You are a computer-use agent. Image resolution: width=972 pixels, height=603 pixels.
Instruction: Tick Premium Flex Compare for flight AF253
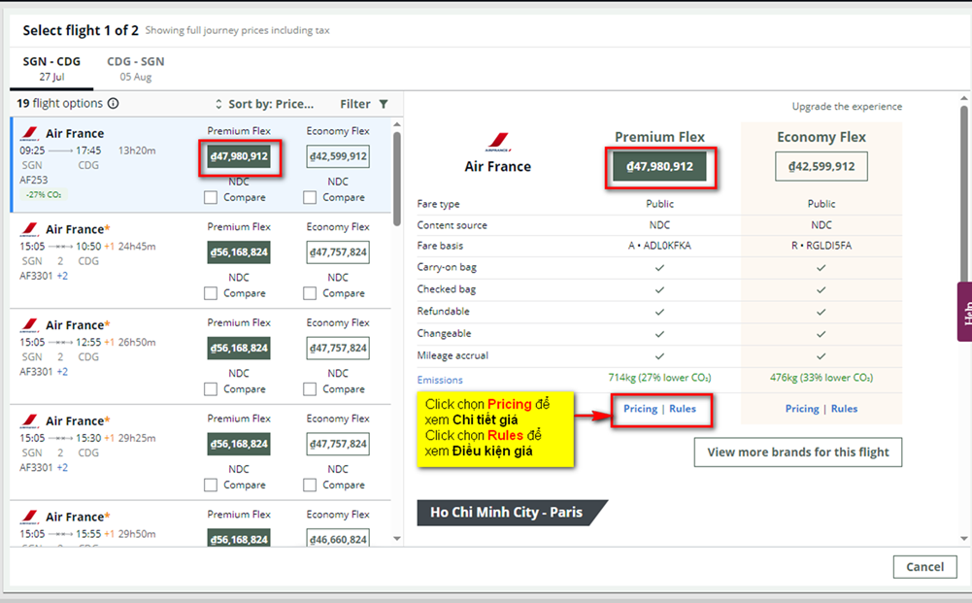coord(211,198)
